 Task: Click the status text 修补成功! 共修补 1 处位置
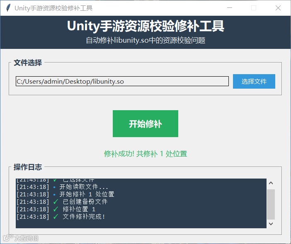[x=145, y=154]
